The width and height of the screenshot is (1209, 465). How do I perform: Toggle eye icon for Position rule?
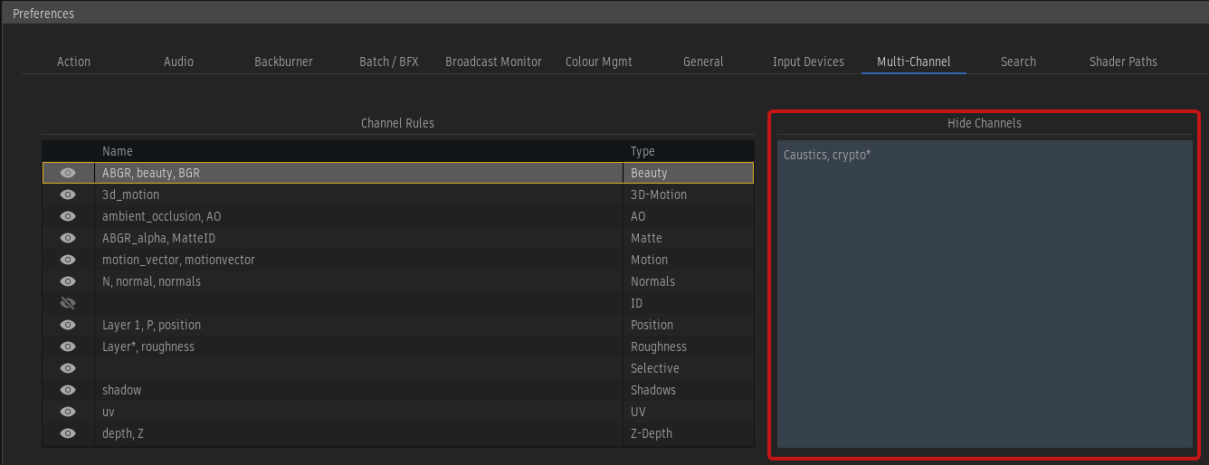(x=68, y=325)
